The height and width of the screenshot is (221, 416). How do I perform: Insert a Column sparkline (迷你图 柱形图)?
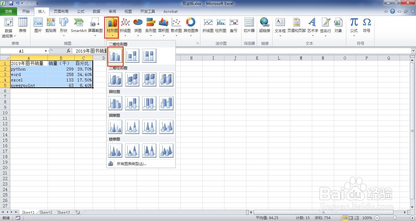pos(221,25)
